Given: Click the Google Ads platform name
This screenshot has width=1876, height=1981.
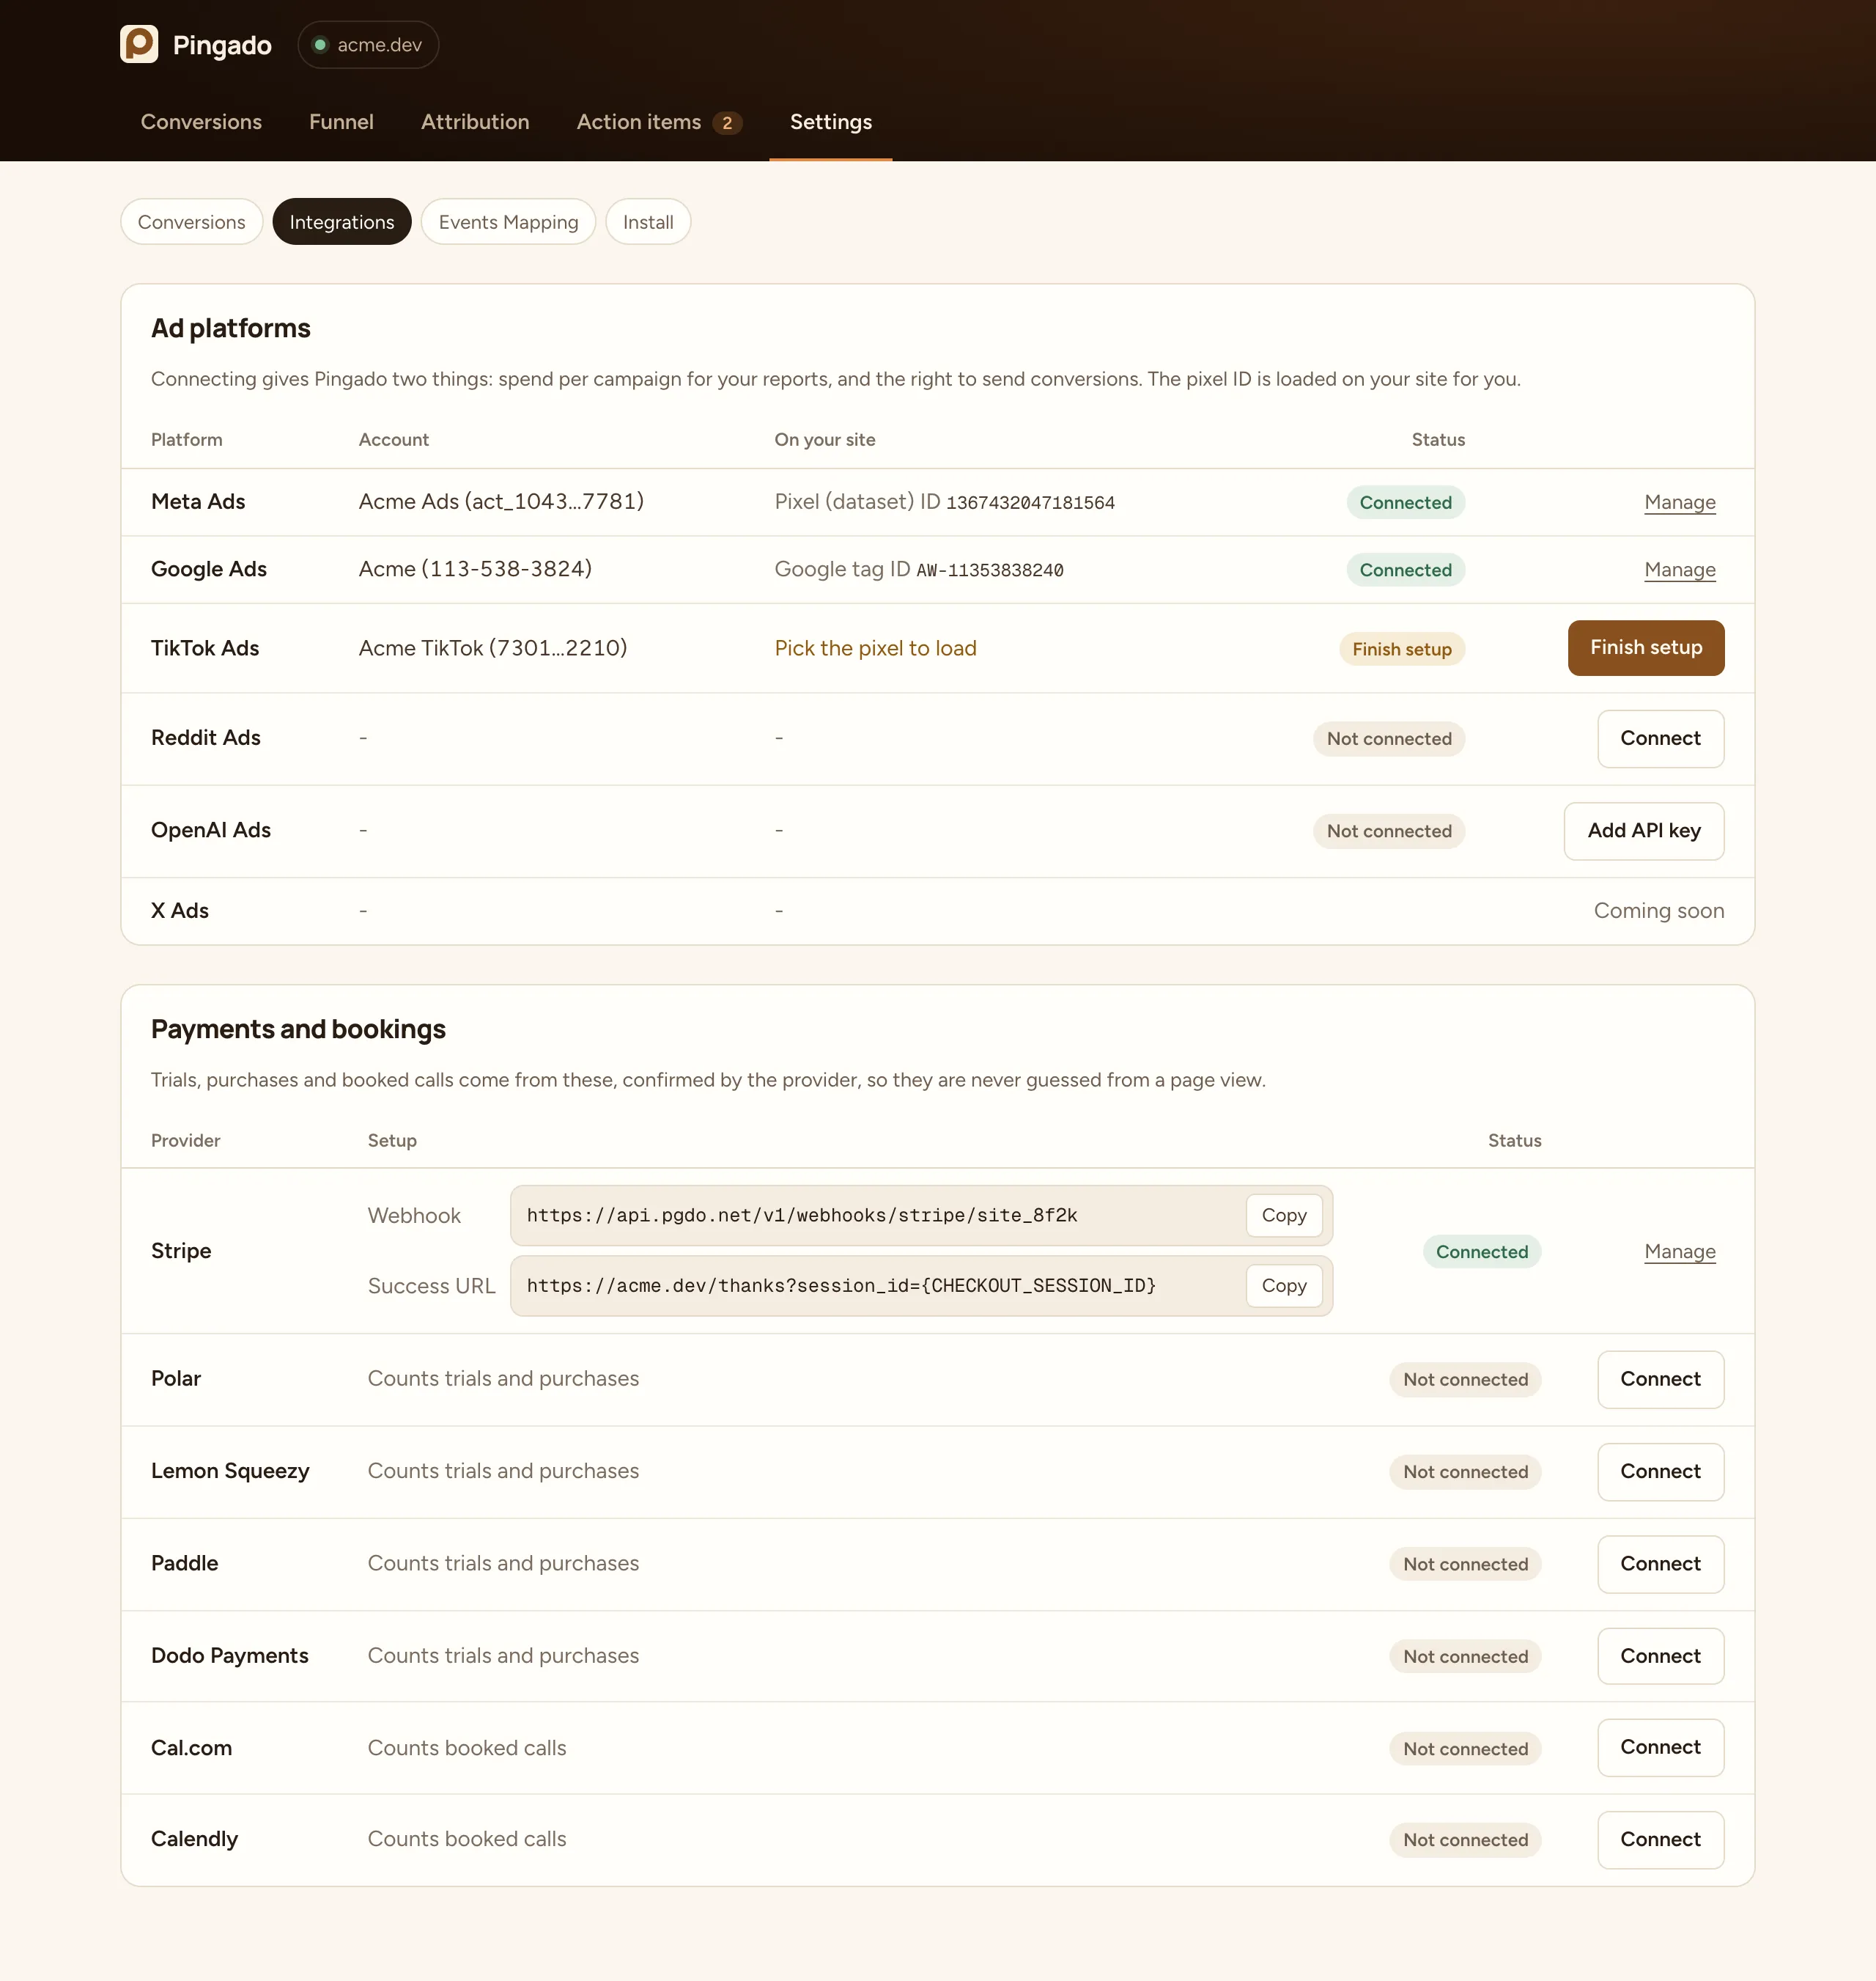Looking at the screenshot, I should pos(209,569).
